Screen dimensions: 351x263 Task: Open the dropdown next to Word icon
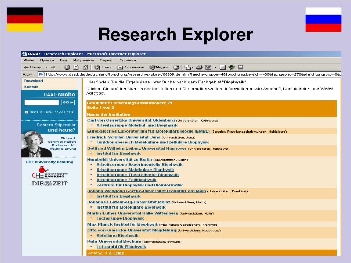(215, 67)
